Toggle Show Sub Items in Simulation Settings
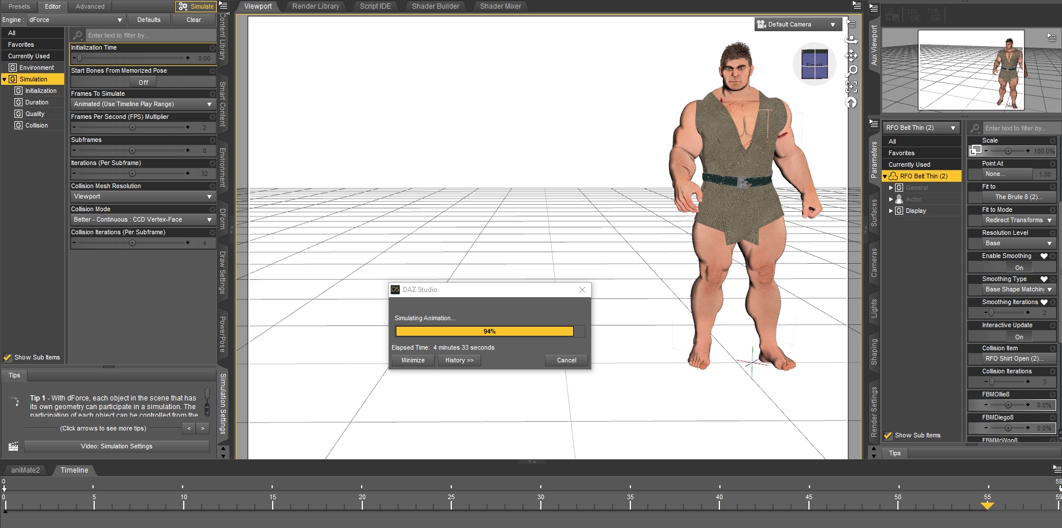 click(8, 358)
